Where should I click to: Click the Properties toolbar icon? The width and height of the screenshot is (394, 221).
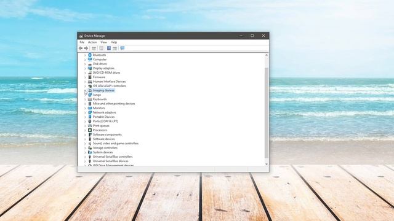[101, 48]
